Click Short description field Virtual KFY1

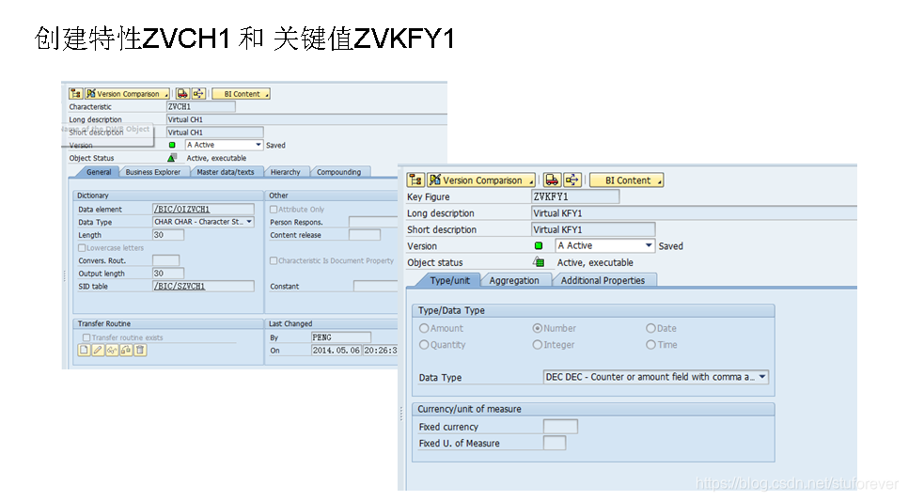593,229
